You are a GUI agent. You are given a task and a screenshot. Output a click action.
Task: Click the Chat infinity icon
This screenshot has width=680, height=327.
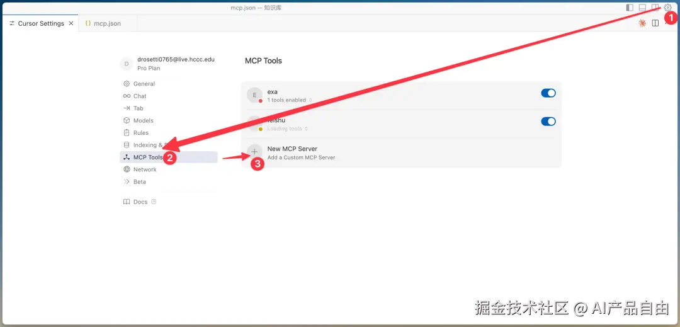pos(127,96)
